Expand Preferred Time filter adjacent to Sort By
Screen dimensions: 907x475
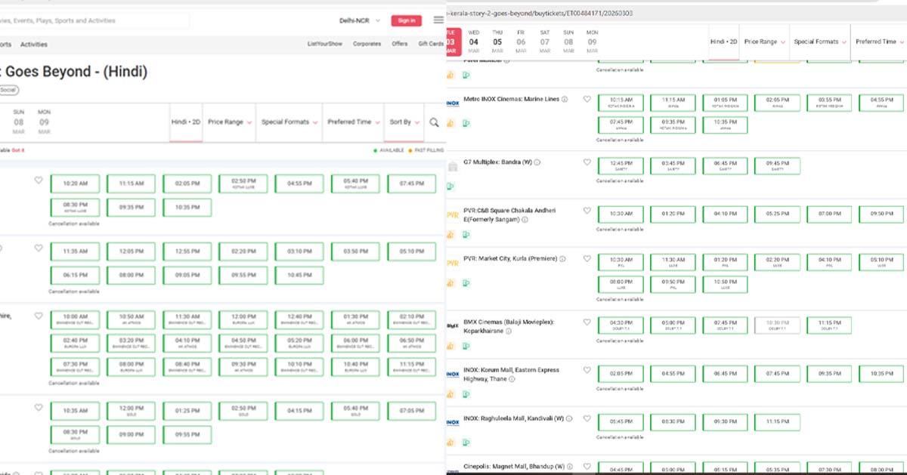click(352, 122)
